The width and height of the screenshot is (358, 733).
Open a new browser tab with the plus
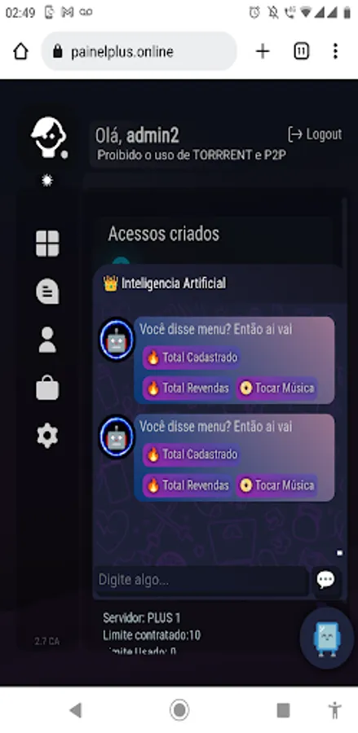click(263, 51)
